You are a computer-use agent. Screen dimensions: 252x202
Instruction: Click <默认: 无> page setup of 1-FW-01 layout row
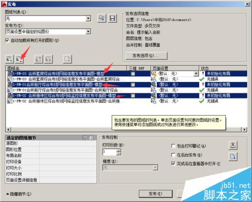click(168, 90)
